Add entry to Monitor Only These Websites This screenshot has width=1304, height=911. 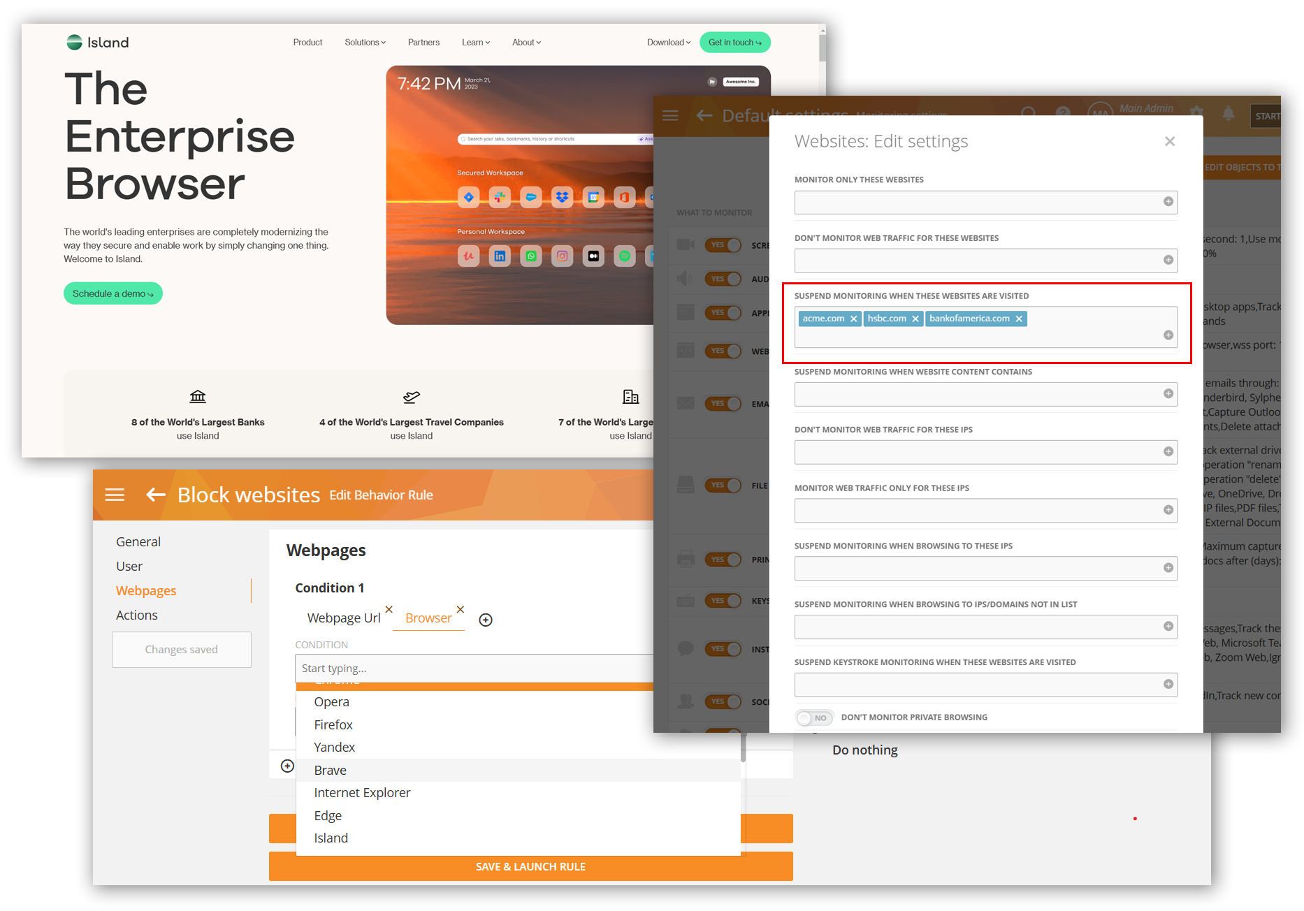pos(1168,202)
